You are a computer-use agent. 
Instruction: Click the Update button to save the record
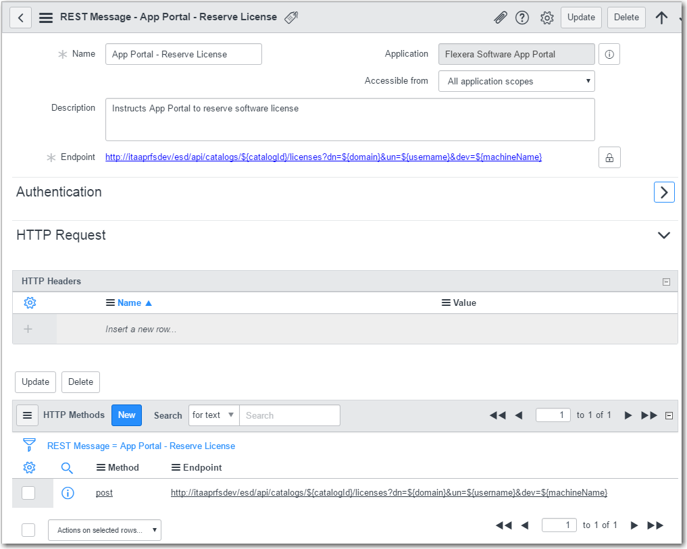[x=580, y=18]
